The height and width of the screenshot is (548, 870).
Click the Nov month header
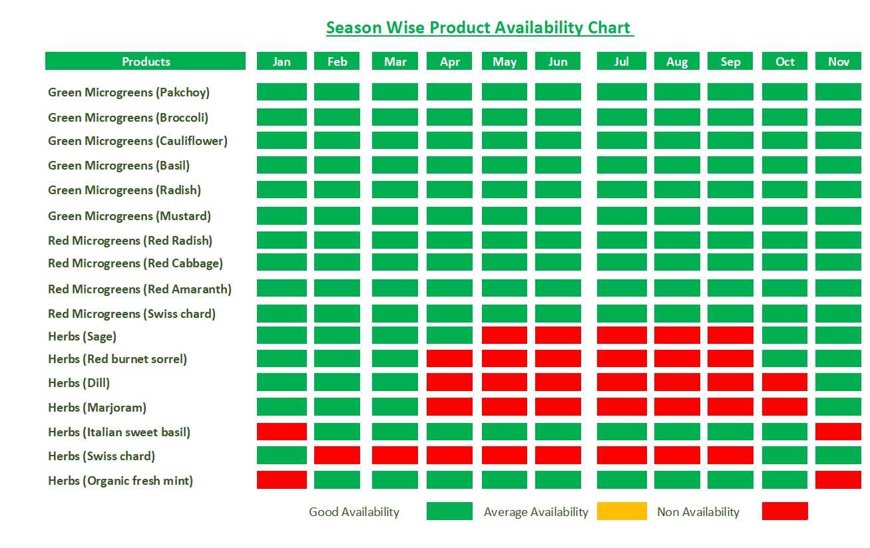[838, 62]
